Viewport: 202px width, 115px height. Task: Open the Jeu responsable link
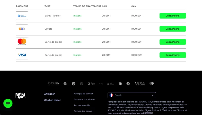82,105
